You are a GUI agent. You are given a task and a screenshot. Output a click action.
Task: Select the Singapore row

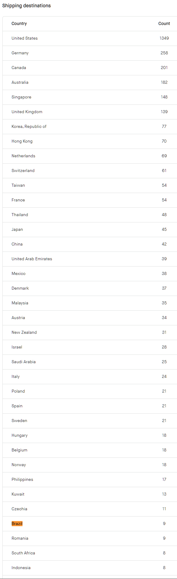(90, 97)
